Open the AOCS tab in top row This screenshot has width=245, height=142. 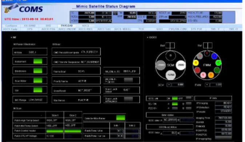click(x=85, y=25)
